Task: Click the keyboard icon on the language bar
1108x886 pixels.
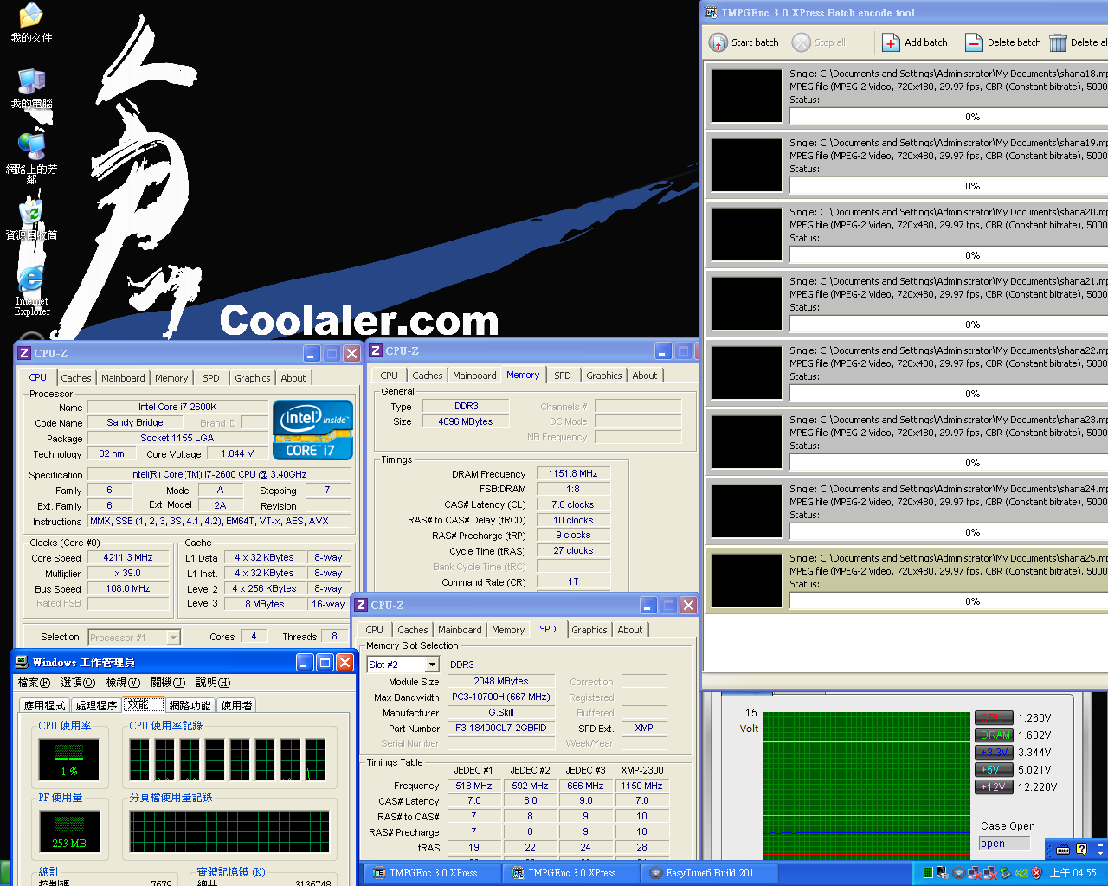Action: click(1063, 849)
